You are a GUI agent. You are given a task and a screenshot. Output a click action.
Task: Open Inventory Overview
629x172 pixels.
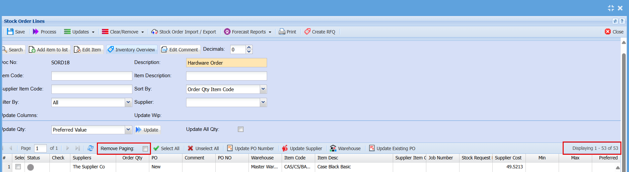[x=132, y=49]
